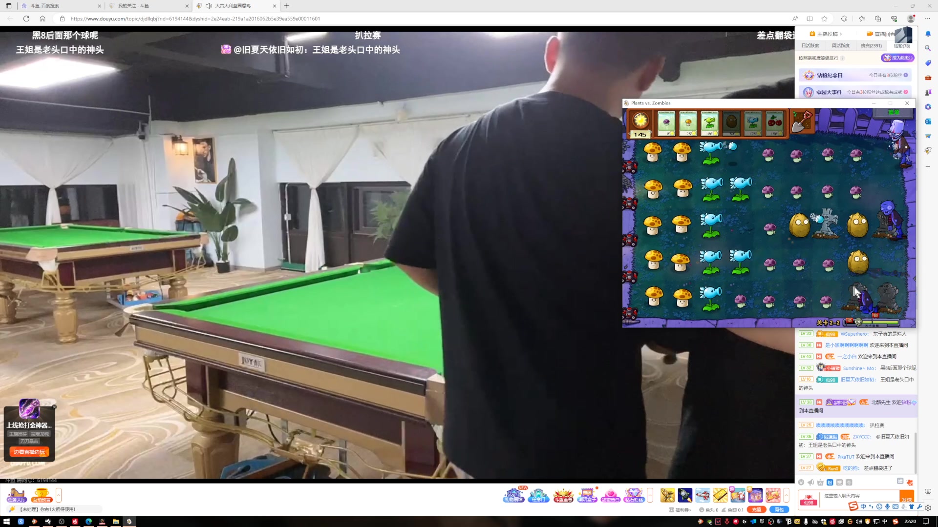
Task: Open the 主播投稿 link
Action: 826,34
